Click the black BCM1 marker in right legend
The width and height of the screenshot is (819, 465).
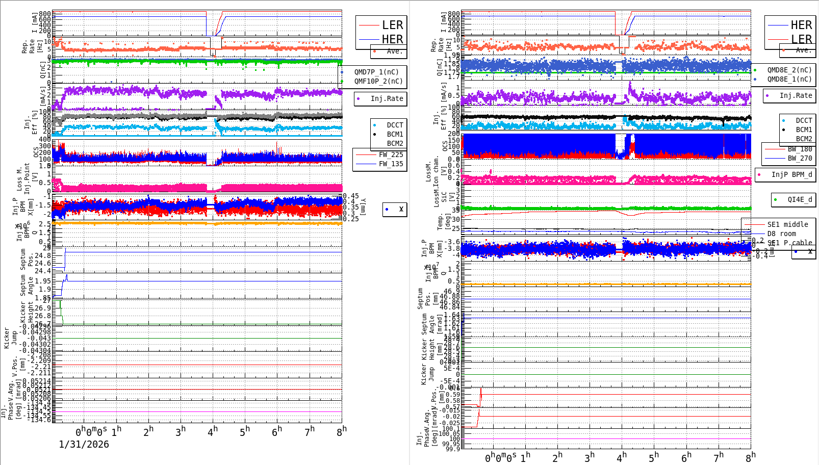pyautogui.click(x=783, y=129)
